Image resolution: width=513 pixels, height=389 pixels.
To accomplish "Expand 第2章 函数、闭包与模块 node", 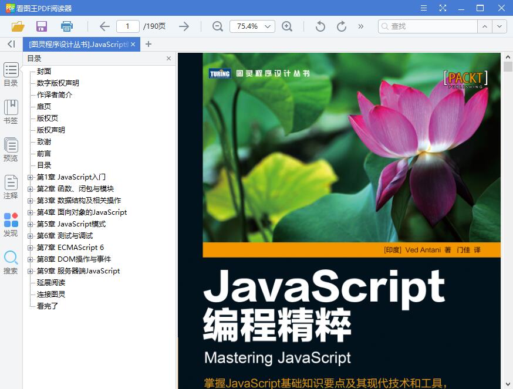I will (x=30, y=189).
